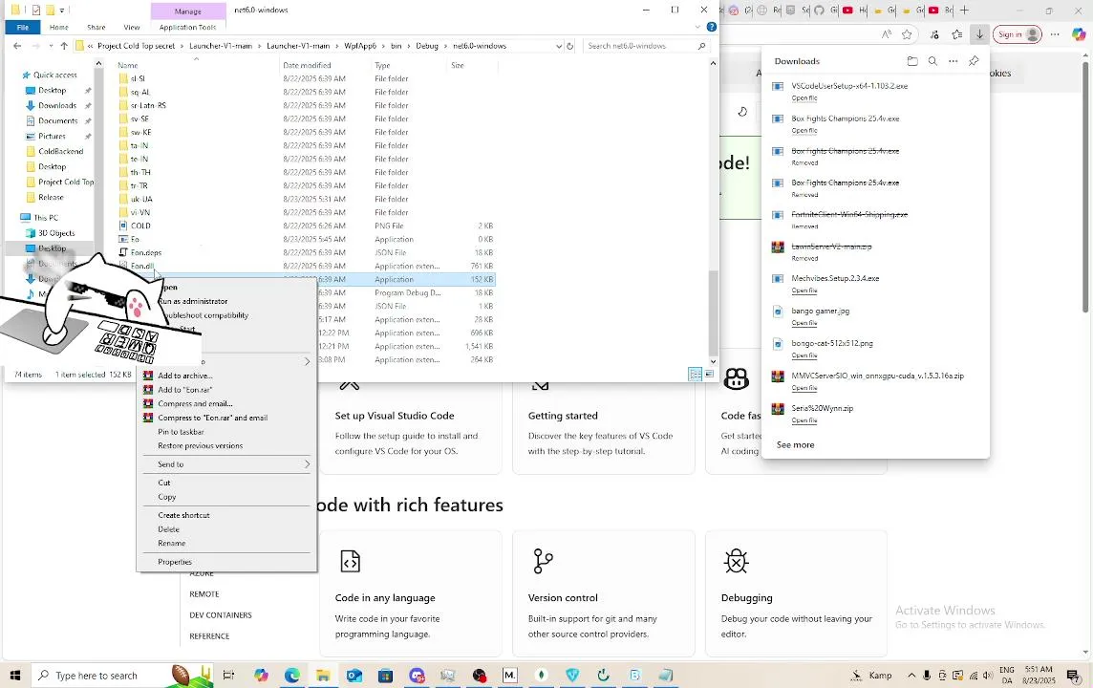Click the read aloud icon in Edge

click(886, 34)
